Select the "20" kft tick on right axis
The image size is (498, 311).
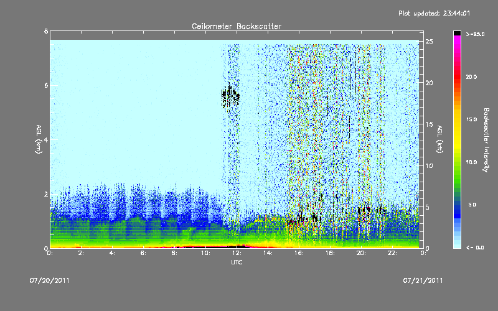pyautogui.click(x=429, y=83)
